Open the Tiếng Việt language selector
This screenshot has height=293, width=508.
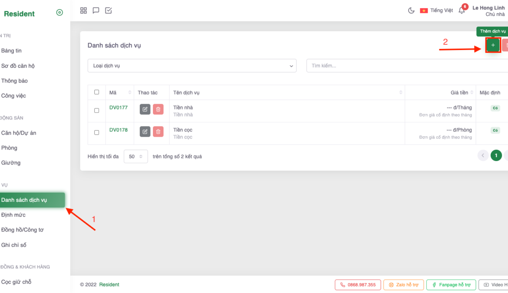436,10
